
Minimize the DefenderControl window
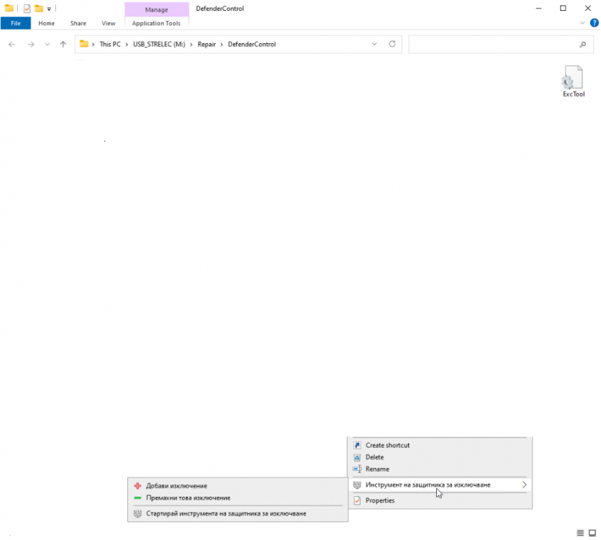pos(538,8)
